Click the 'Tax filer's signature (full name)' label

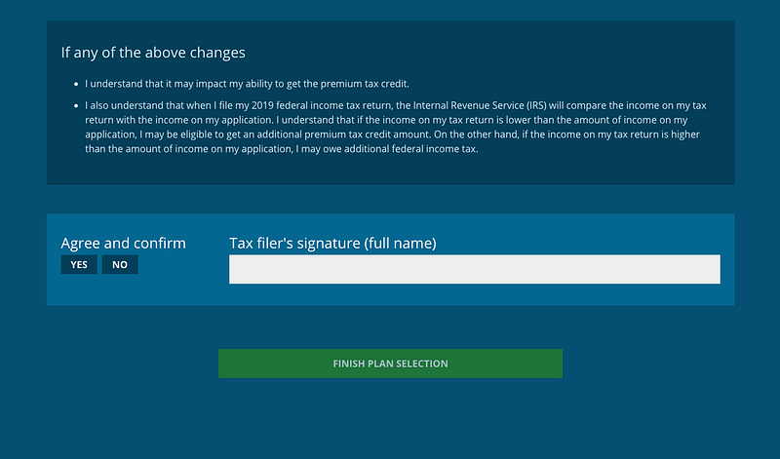[332, 243]
